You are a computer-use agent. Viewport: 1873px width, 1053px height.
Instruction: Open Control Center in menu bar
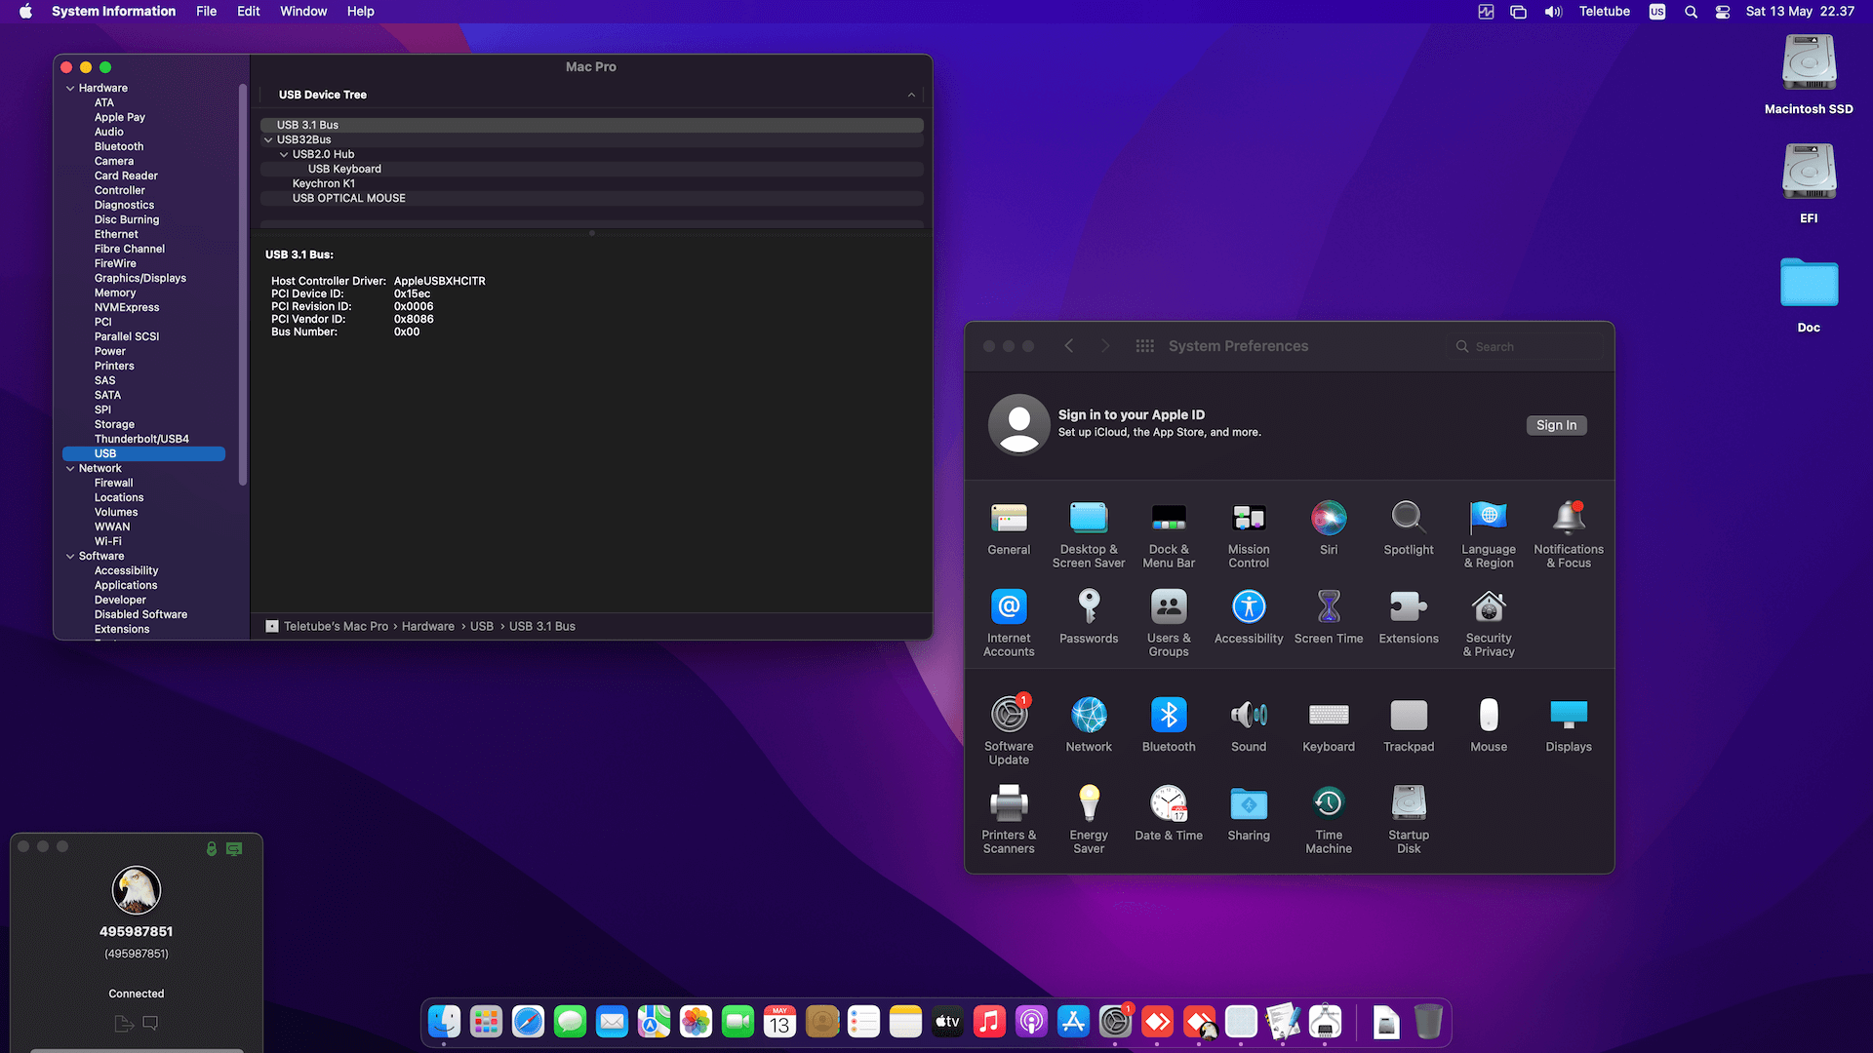(x=1723, y=12)
